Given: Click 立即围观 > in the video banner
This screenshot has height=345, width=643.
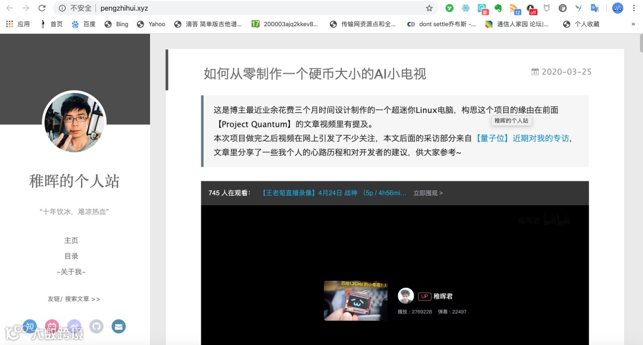Looking at the screenshot, I should pos(427,193).
